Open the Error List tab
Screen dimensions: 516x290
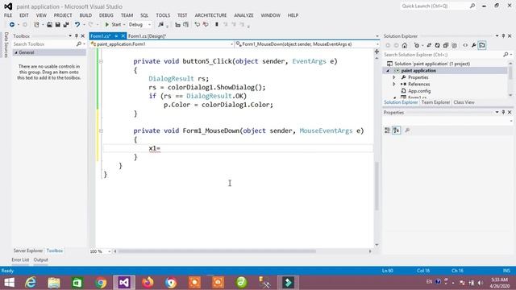pyautogui.click(x=20, y=259)
